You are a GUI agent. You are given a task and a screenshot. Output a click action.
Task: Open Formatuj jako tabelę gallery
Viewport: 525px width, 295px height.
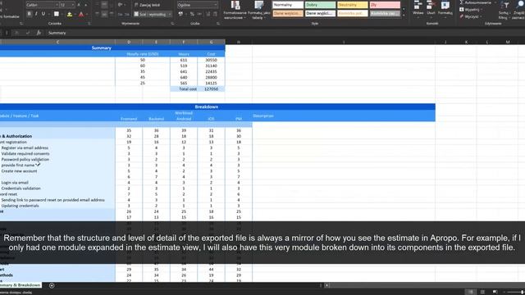coord(259,10)
